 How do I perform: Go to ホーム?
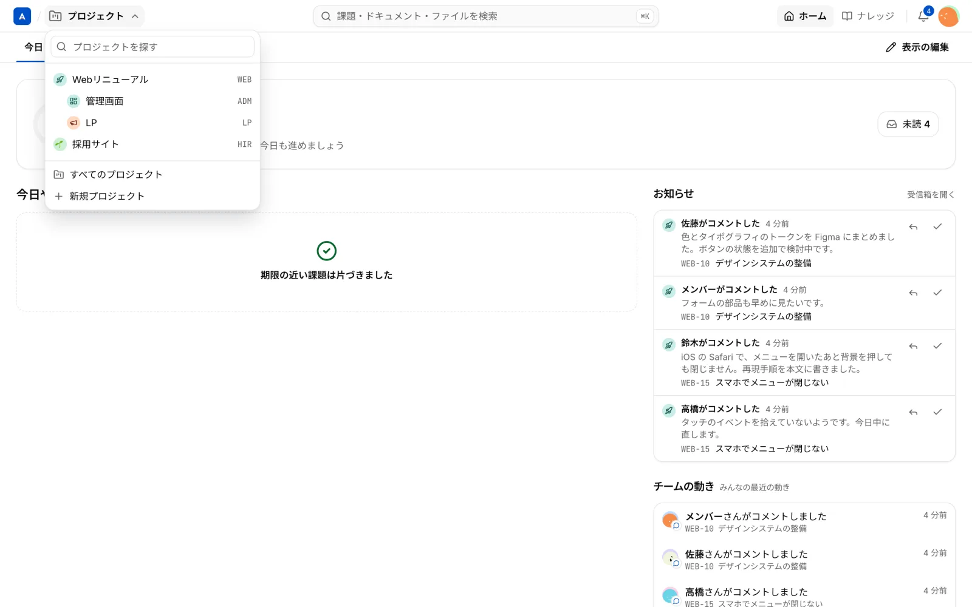805,16
